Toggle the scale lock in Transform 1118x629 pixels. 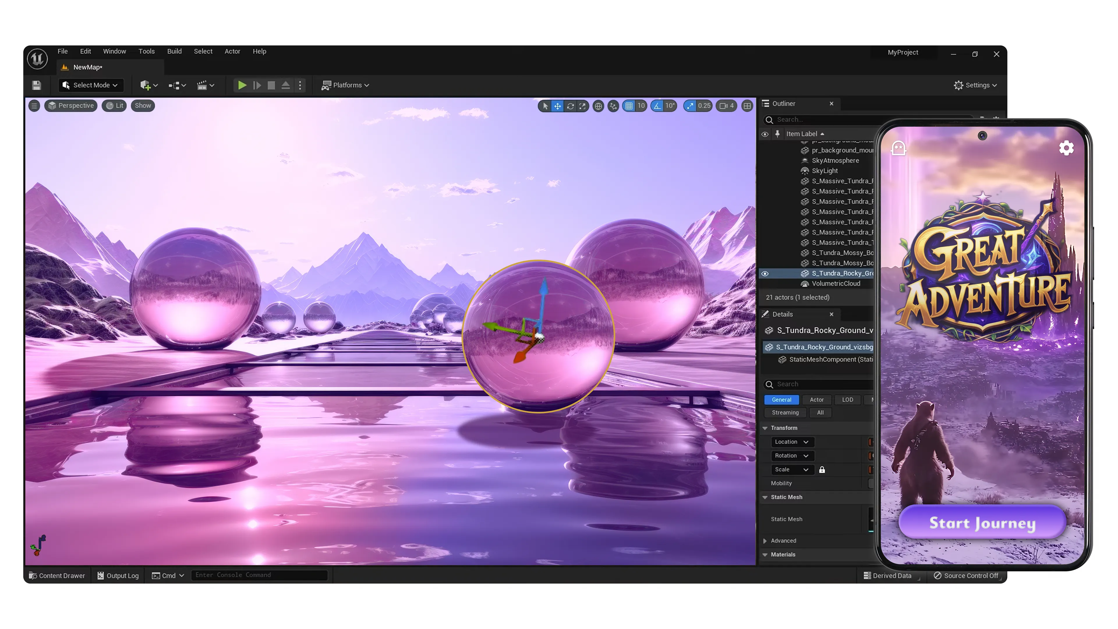(x=822, y=470)
